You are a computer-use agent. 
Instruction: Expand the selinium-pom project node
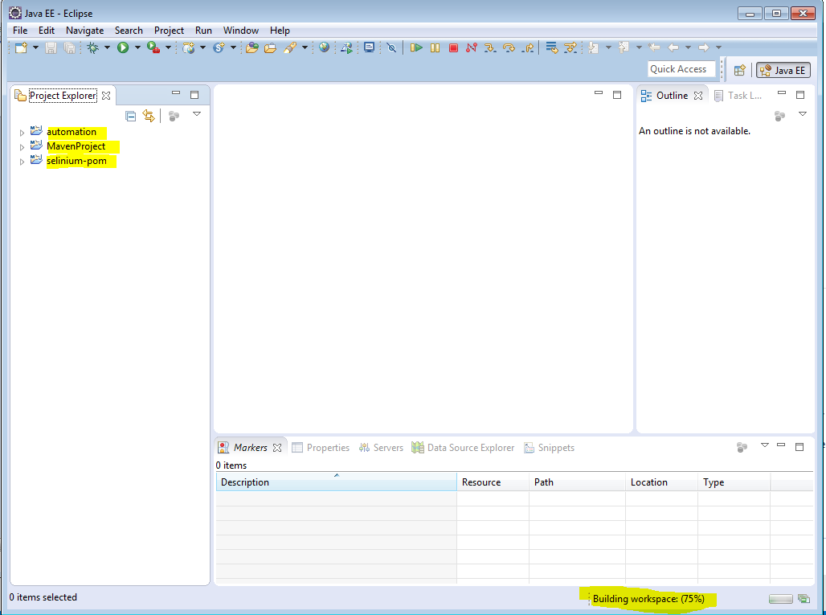[22, 162]
